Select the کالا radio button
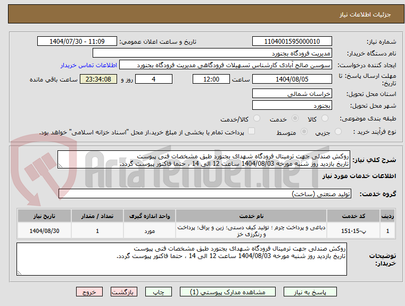Image resolution: width=405 pixels, height=306 pixels. pos(325,118)
